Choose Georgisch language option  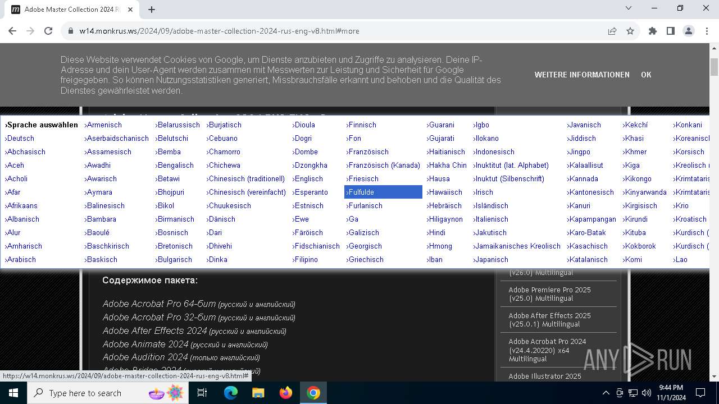tap(363, 246)
